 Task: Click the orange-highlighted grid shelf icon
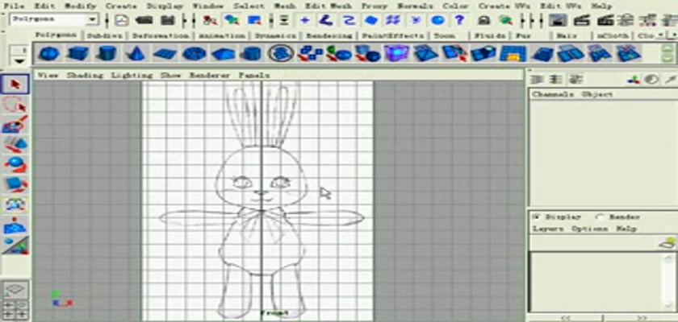pos(513,54)
